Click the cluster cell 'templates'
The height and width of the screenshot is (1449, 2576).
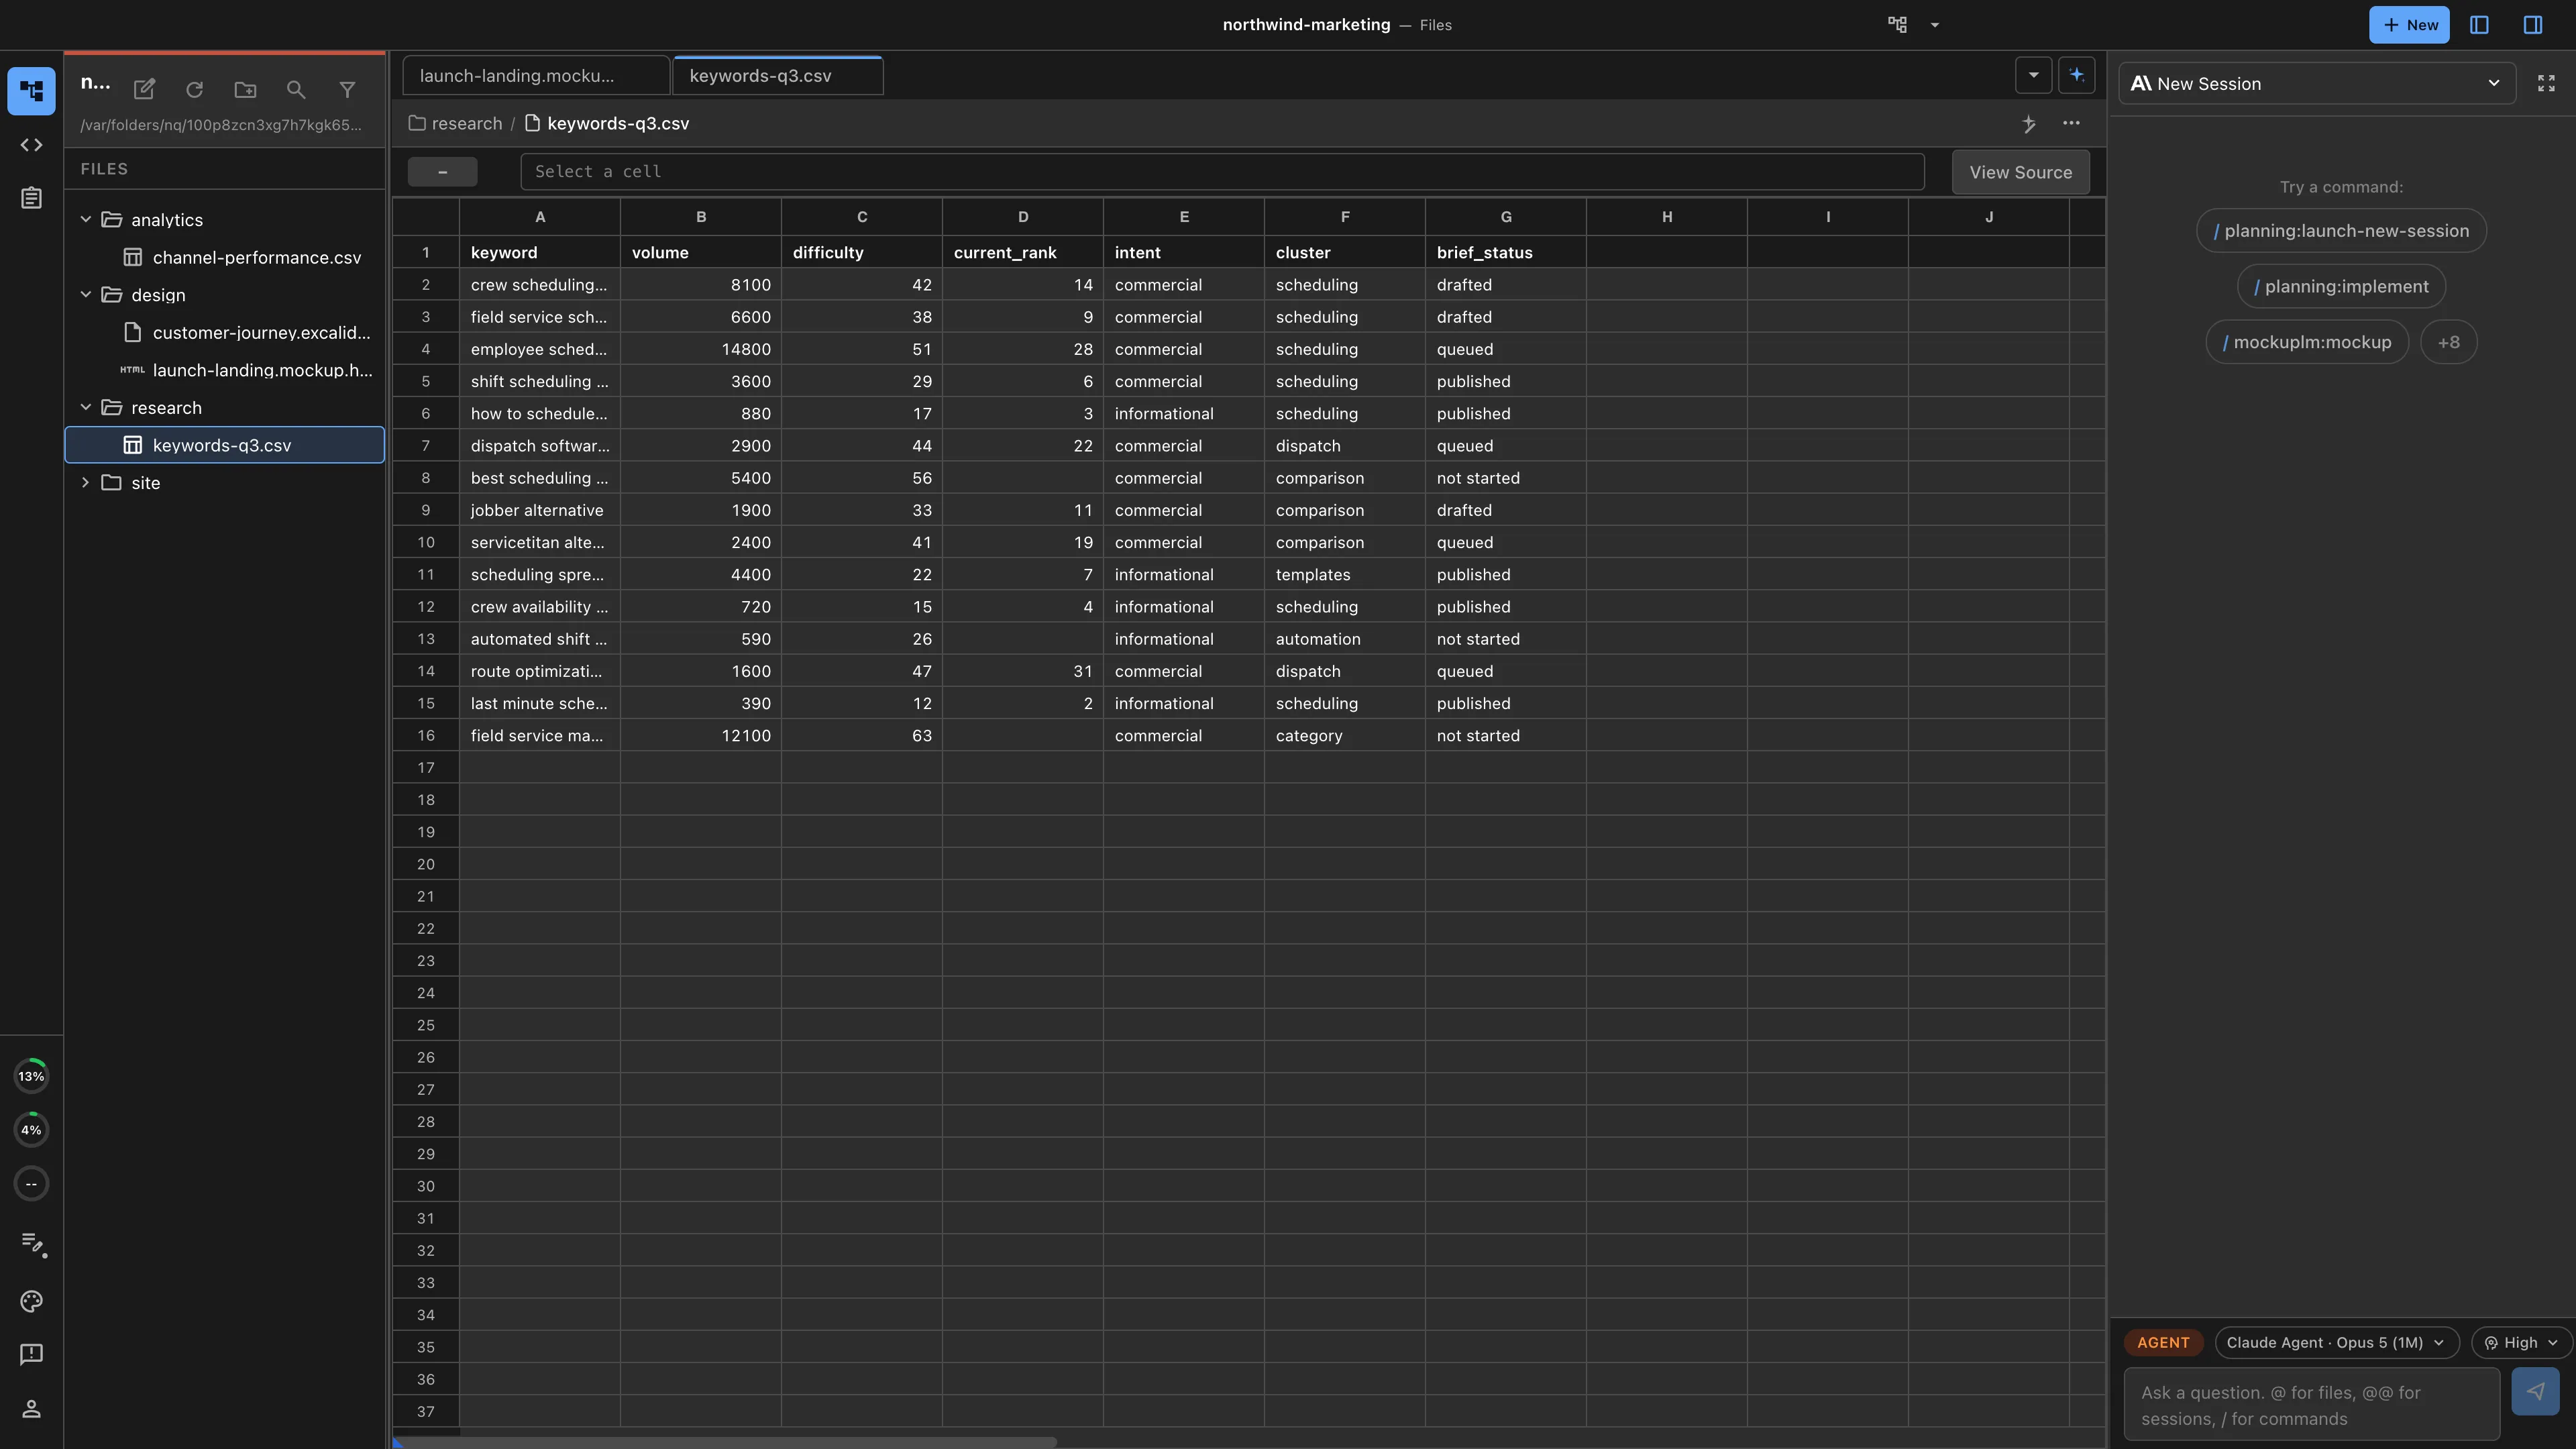(x=1345, y=574)
